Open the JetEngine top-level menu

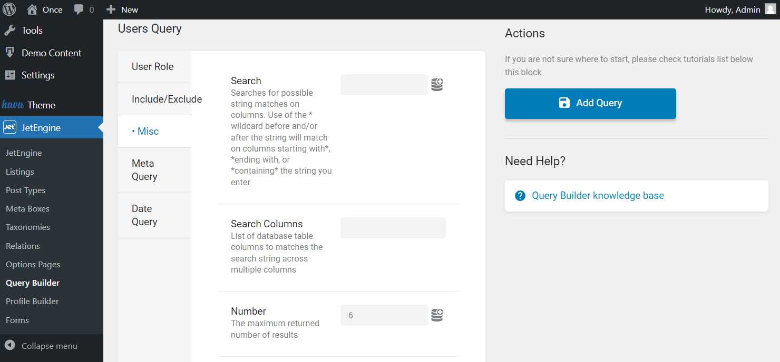(52, 127)
